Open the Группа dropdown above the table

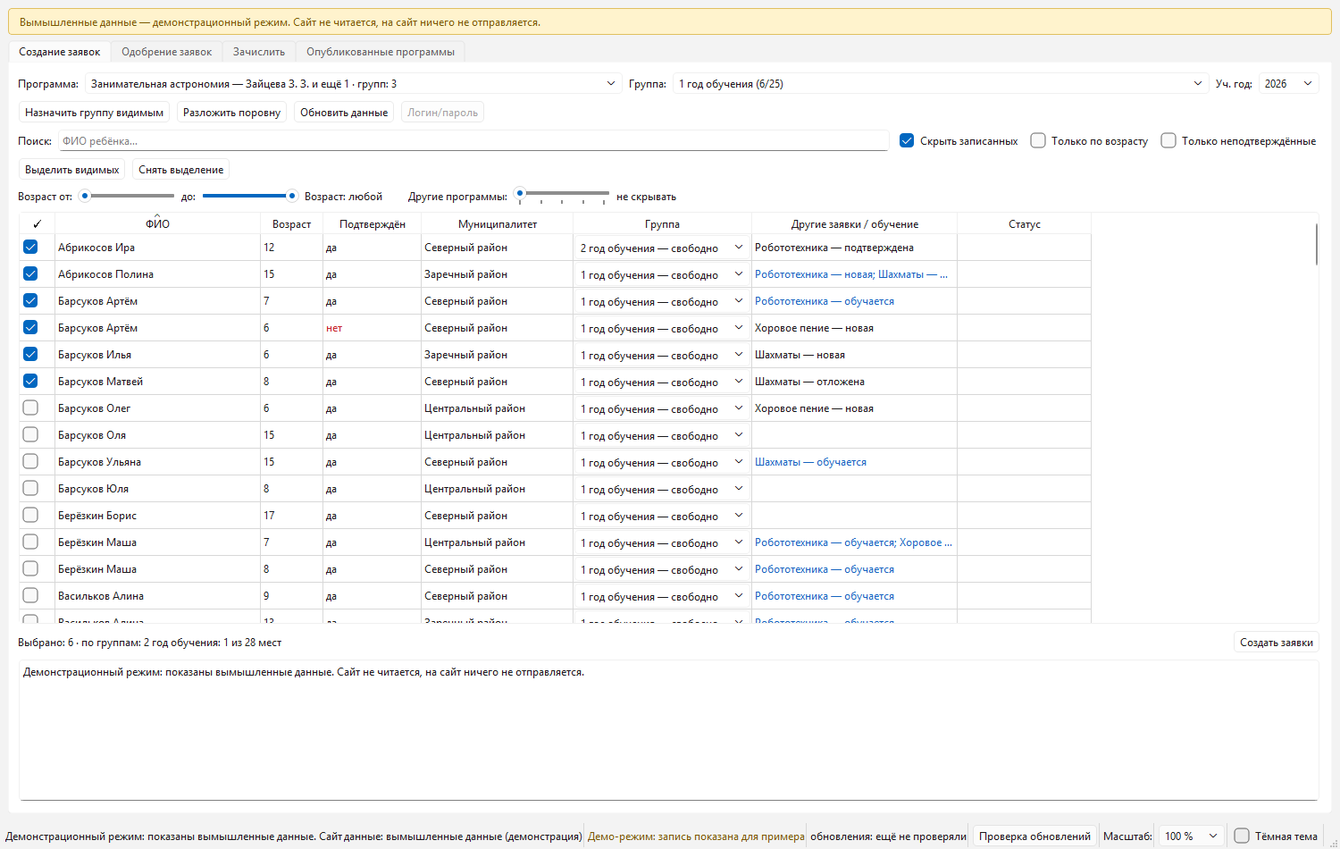point(941,84)
